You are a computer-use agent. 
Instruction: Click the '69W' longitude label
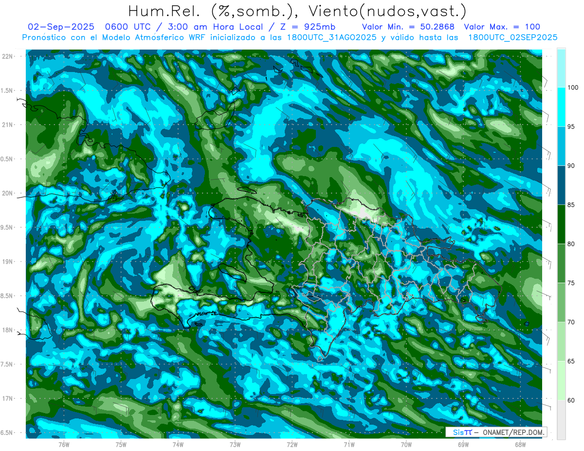pos(463,444)
